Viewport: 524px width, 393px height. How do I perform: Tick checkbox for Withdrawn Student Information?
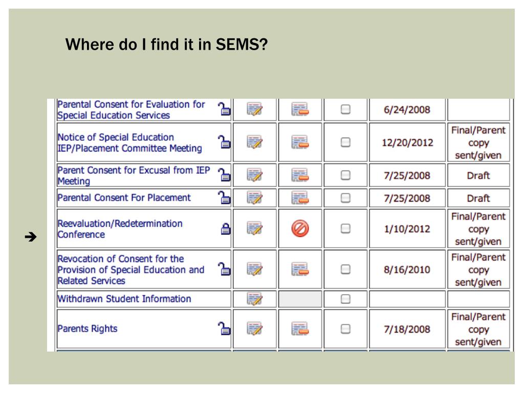click(x=345, y=299)
